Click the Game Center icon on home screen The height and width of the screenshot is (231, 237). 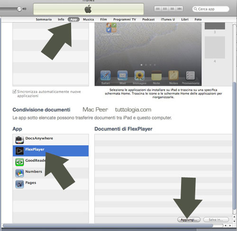click(x=111, y=27)
